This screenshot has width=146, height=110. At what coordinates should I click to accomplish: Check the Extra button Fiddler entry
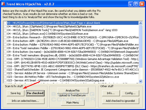[x=5, y=45]
